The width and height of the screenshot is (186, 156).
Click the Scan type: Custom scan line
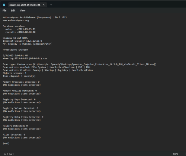click(x=80, y=64)
